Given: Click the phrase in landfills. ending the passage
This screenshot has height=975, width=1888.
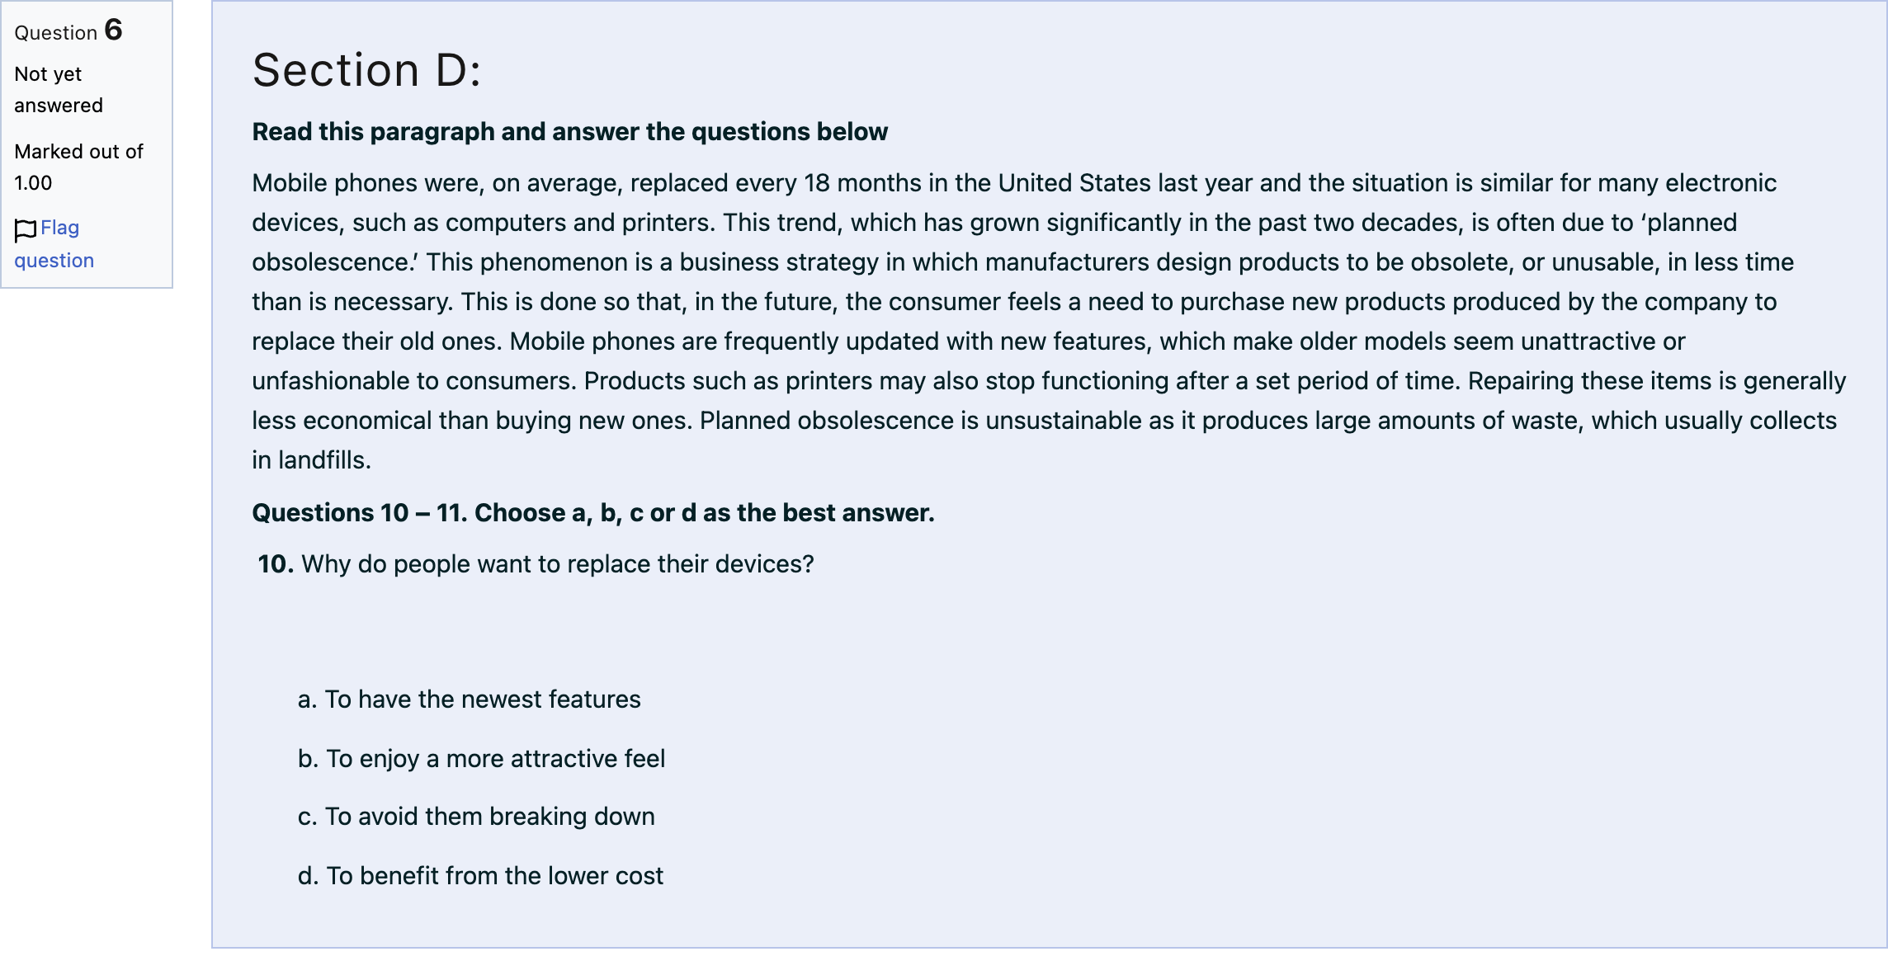Looking at the screenshot, I should (x=311, y=460).
